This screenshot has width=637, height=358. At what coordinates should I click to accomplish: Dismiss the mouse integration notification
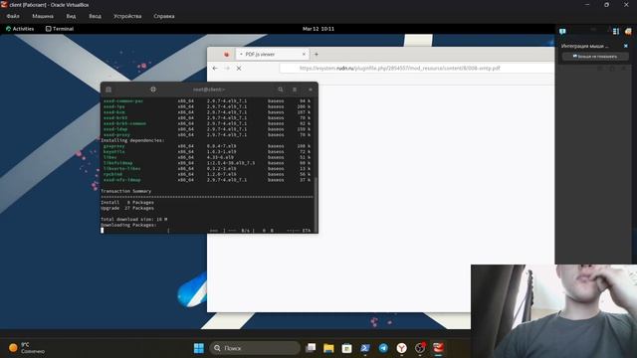coord(626,46)
